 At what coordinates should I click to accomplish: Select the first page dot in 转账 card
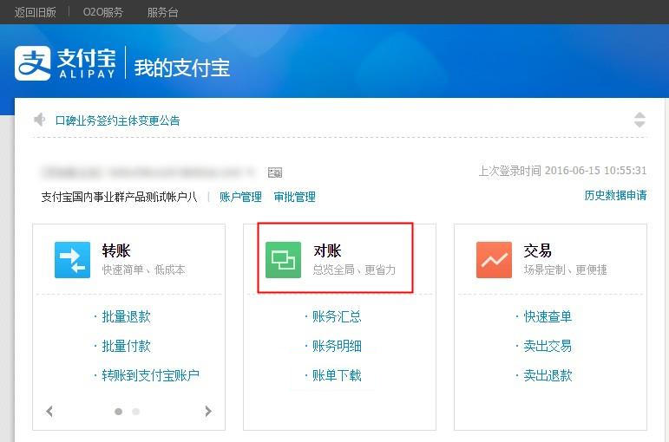119,412
